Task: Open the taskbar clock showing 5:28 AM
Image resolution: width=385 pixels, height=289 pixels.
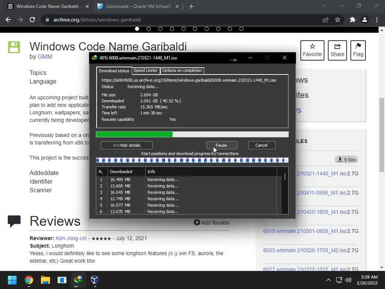Action: click(x=367, y=280)
